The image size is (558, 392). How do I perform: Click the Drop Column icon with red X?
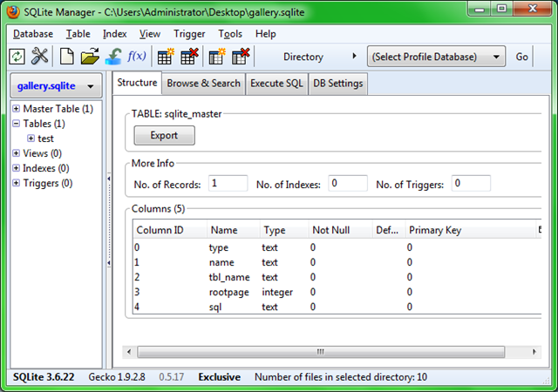[242, 57]
